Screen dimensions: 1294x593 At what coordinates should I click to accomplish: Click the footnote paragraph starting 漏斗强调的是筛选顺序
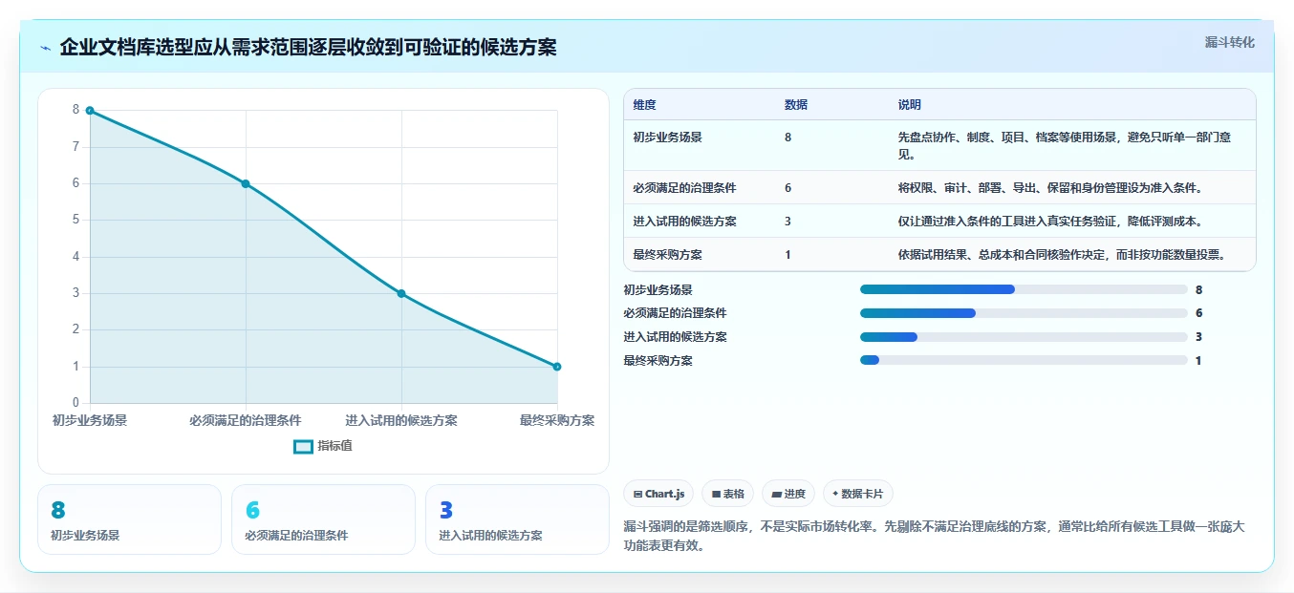(x=935, y=537)
